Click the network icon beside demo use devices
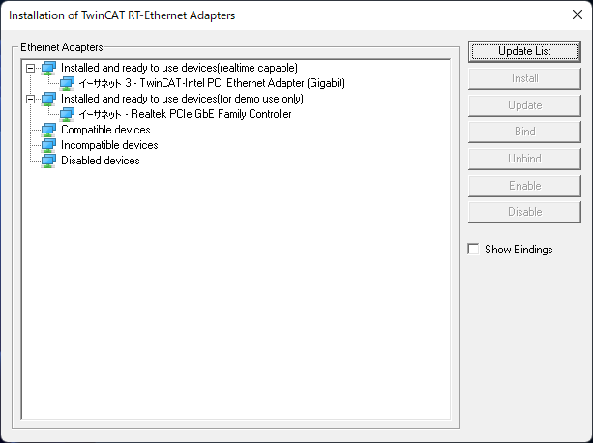 pyautogui.click(x=49, y=99)
